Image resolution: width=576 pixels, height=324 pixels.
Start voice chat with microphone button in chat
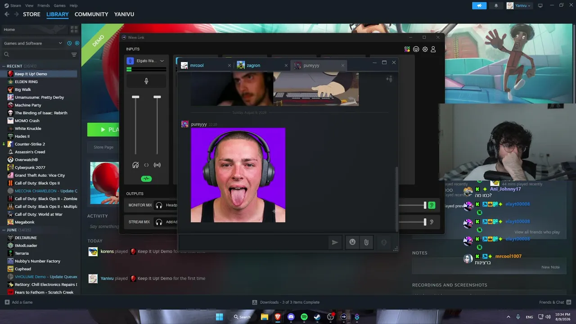point(384,243)
